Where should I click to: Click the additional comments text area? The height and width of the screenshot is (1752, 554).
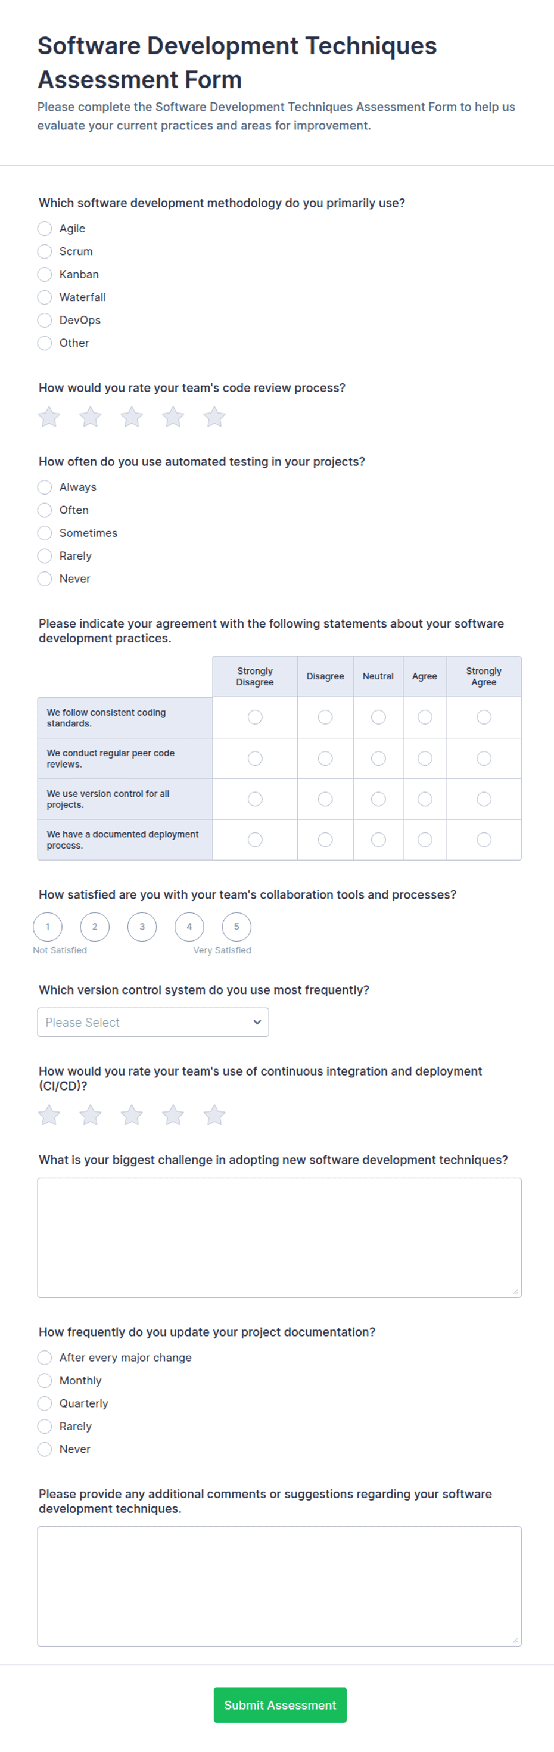pyautogui.click(x=279, y=1586)
